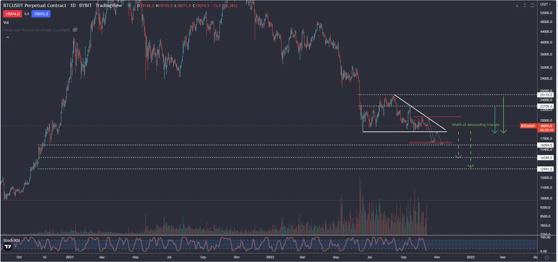Click the Vol indicator label
The height and width of the screenshot is (262, 558).
click(6, 22)
